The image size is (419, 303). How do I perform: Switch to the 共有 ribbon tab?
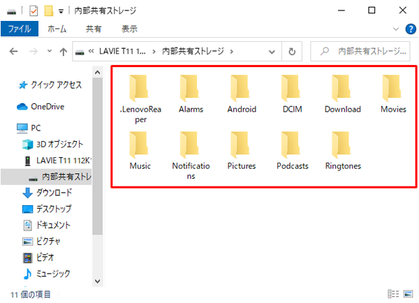pyautogui.click(x=94, y=29)
